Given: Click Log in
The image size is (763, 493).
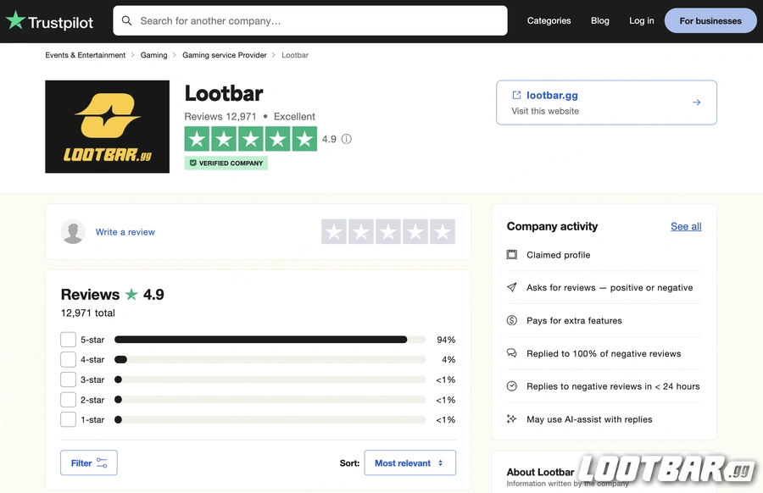Looking at the screenshot, I should [x=642, y=20].
